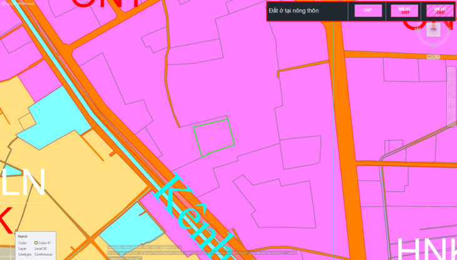Click the TOP face of the ViewCube
Screen dimensions: 457x260
tap(433, 29)
